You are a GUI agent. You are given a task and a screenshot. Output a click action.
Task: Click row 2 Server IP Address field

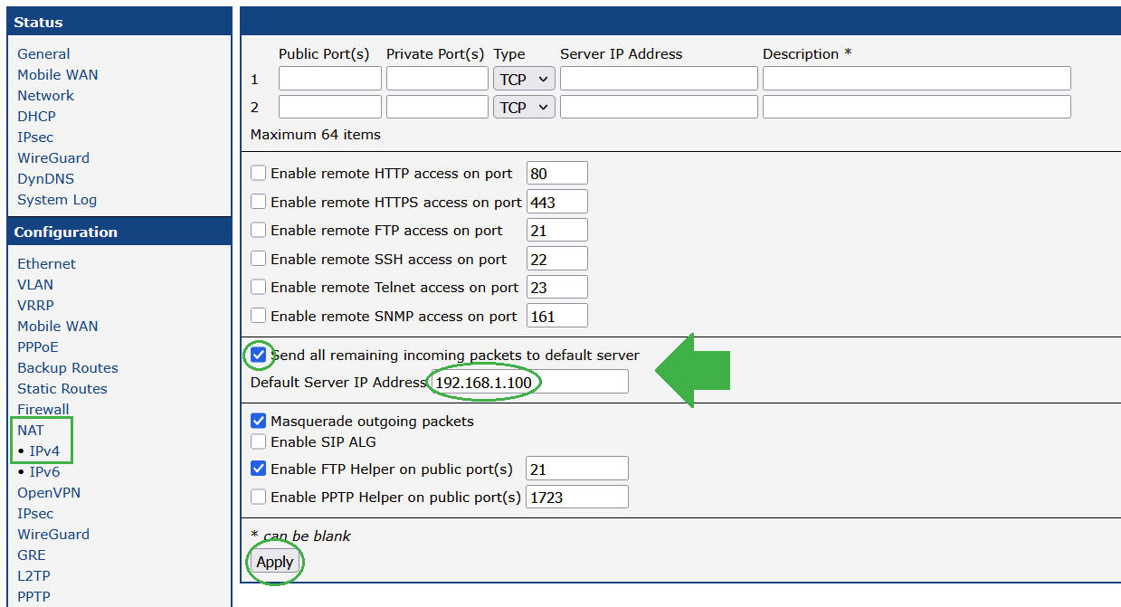tap(658, 107)
